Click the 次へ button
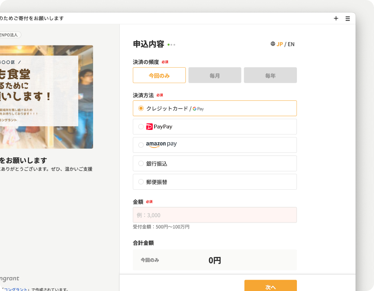This screenshot has height=291, width=374. (x=271, y=286)
